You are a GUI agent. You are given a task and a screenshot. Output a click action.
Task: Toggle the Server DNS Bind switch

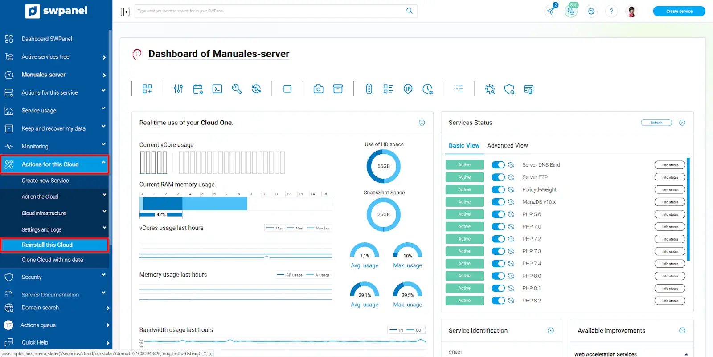498,165
